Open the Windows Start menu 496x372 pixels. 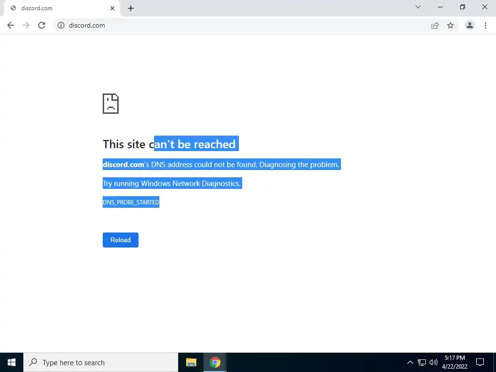[12, 362]
